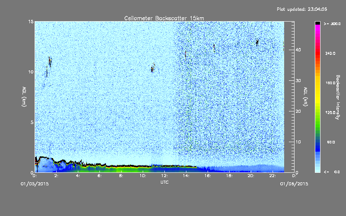Click the end date '01/06/2015'
This screenshot has height=216, width=346.
coord(294,184)
